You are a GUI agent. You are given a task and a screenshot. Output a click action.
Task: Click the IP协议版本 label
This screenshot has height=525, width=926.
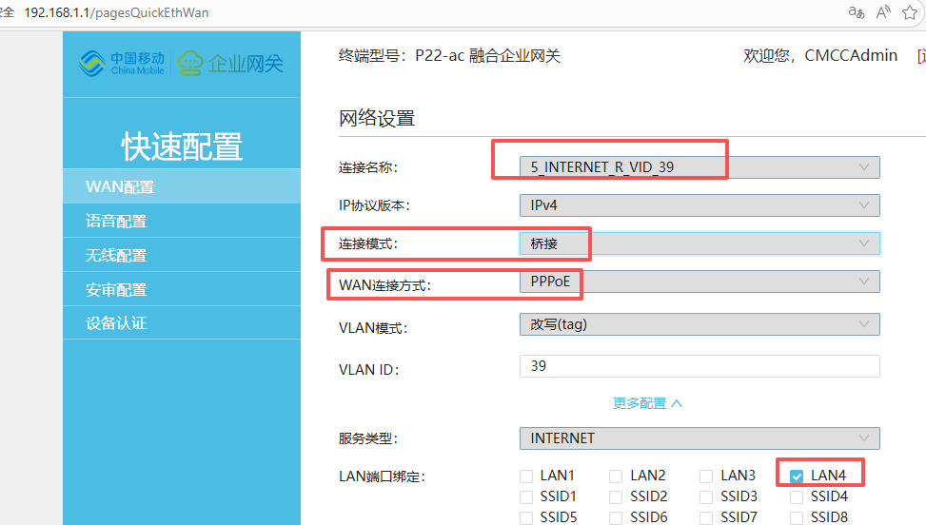click(374, 205)
